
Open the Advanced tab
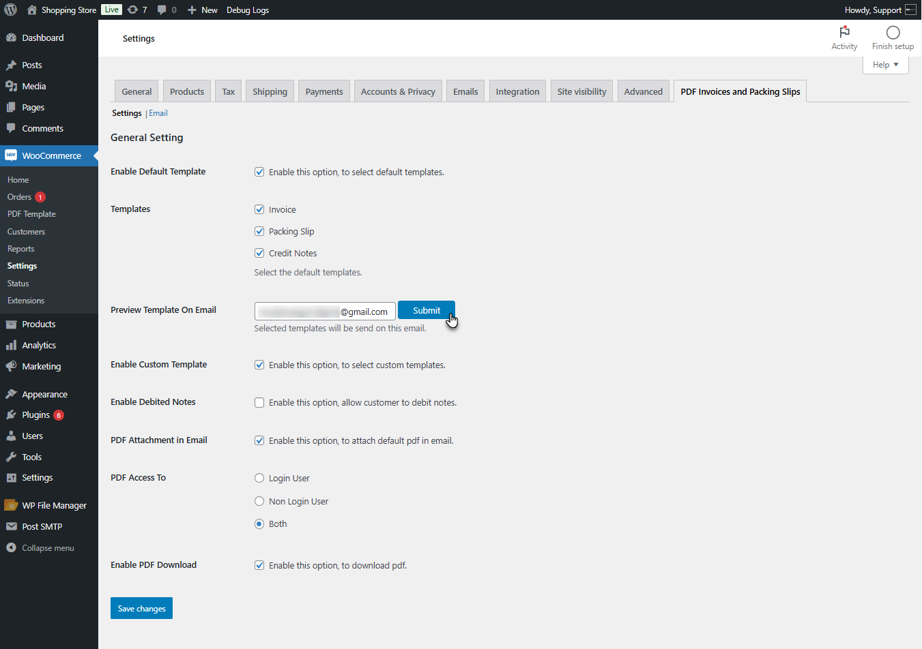point(643,91)
